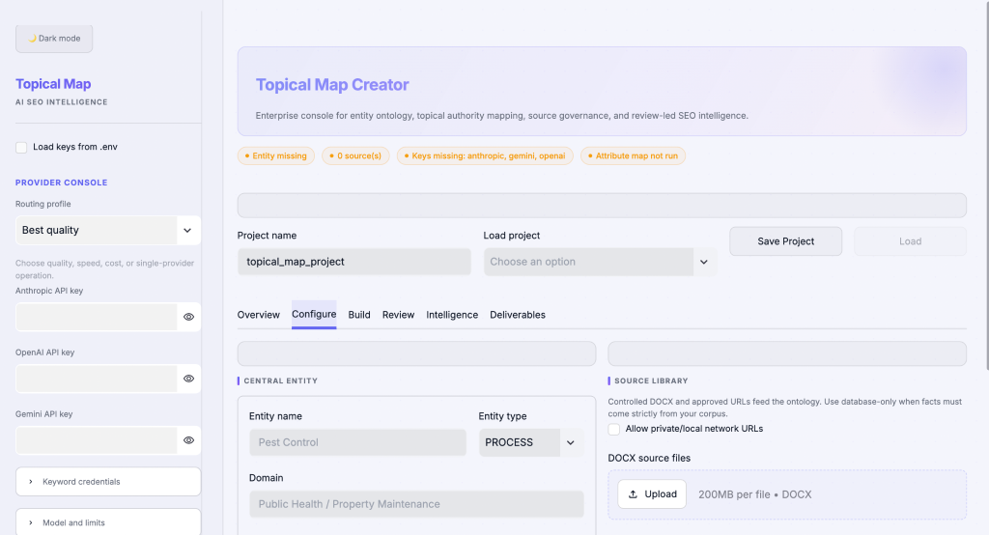The width and height of the screenshot is (989, 535).
Task: Toggle Dark mode button
Action: coord(54,39)
